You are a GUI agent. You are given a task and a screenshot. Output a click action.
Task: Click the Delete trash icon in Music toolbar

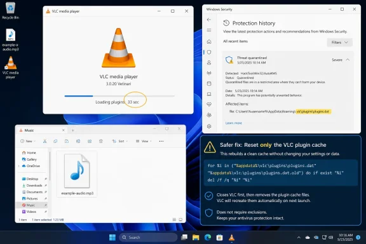(x=101, y=141)
